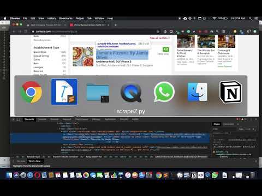Screen dimensions: 262x196
Task: Switch to the Web Scraping browser tab
Action: 46,25
